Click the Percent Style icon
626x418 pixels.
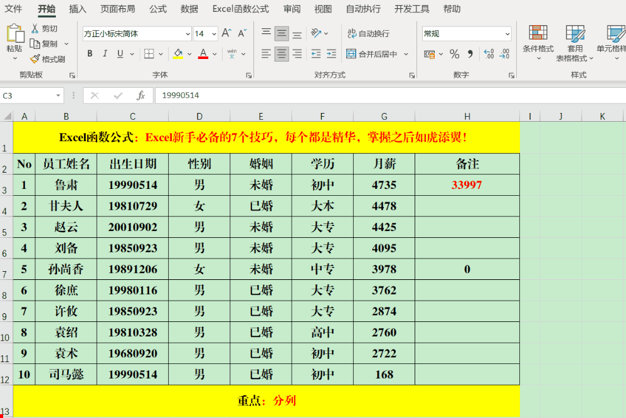coord(454,54)
